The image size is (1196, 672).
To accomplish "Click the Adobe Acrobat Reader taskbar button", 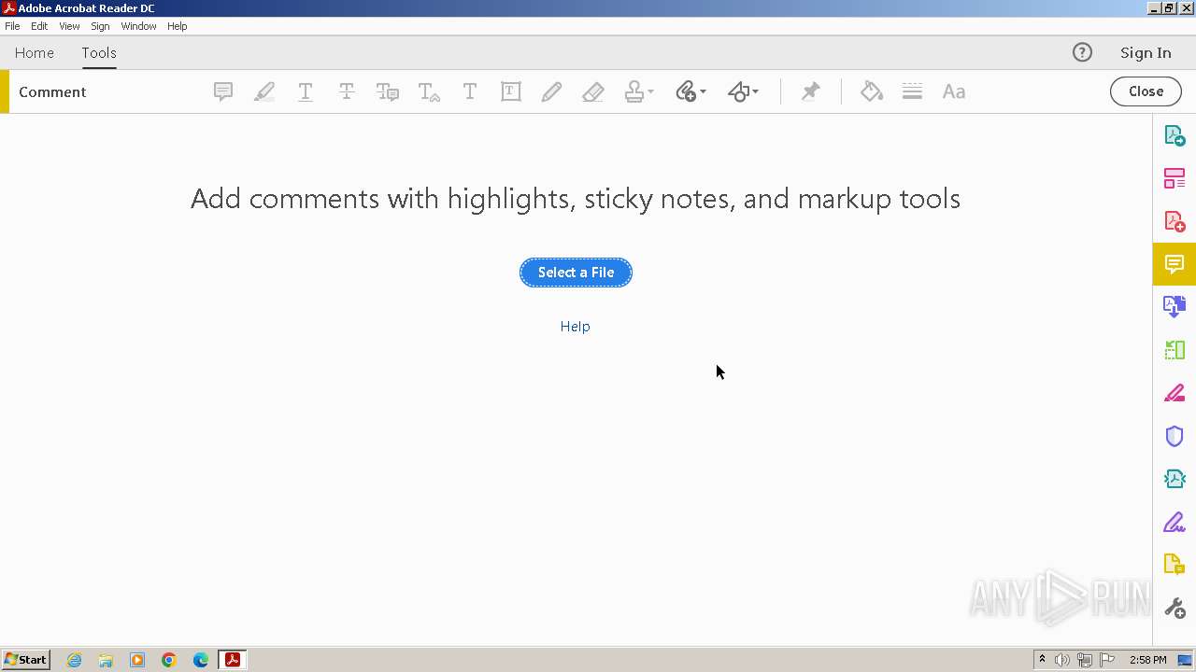I will point(233,660).
